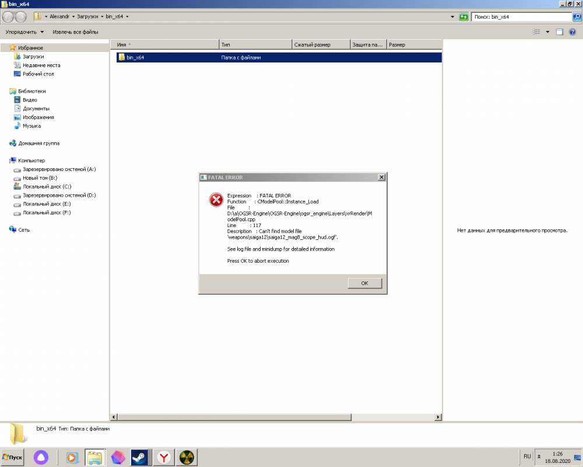Open the view options dropdown arrow
583x467 pixels.
(547, 32)
